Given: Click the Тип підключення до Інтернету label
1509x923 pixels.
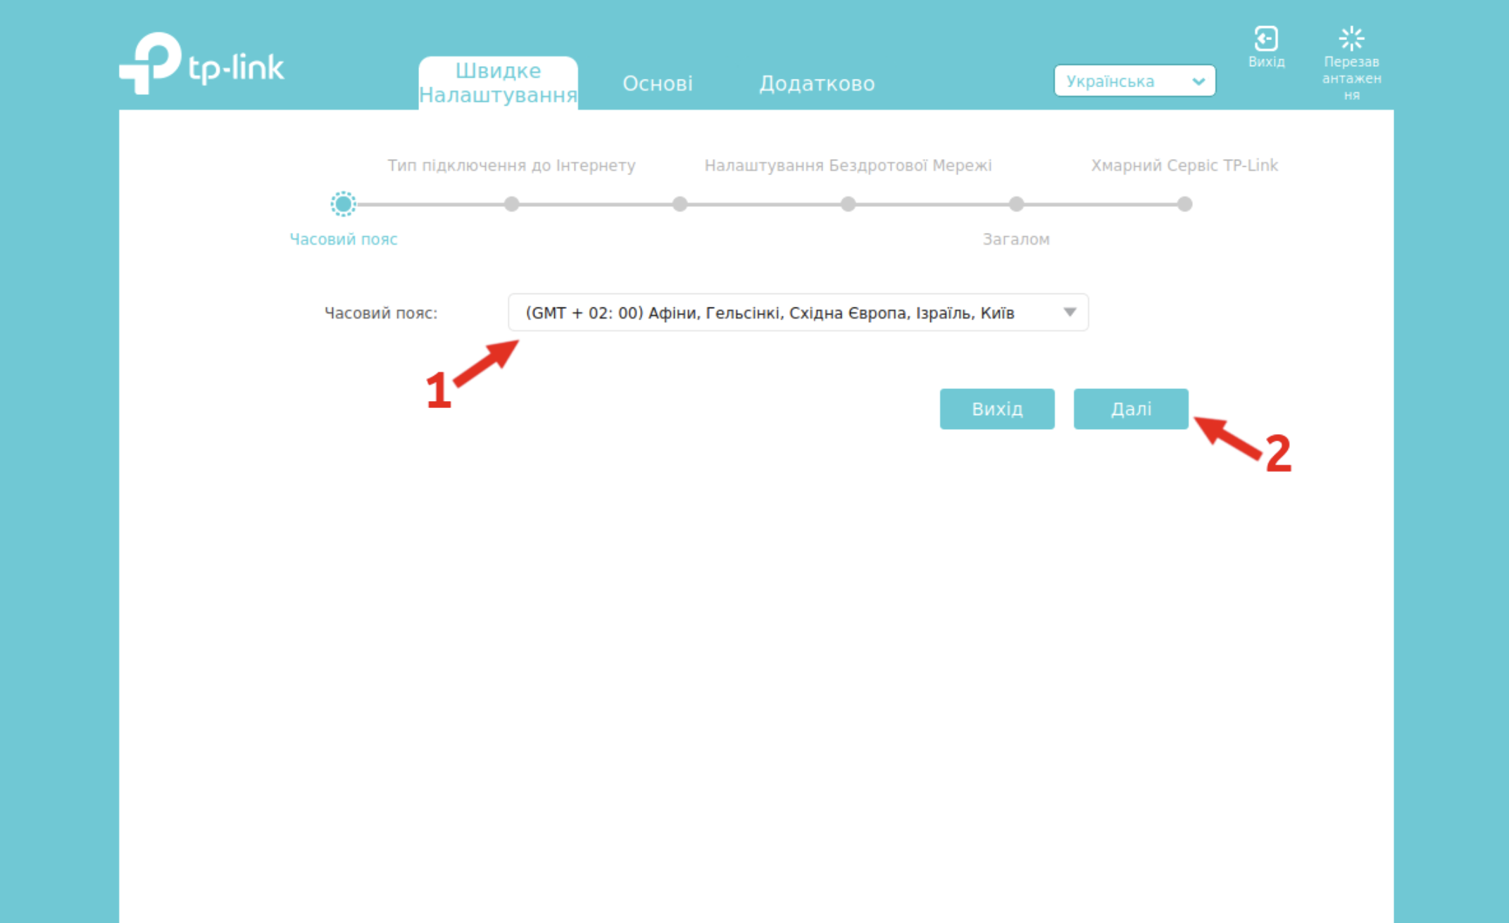Looking at the screenshot, I should 511,165.
